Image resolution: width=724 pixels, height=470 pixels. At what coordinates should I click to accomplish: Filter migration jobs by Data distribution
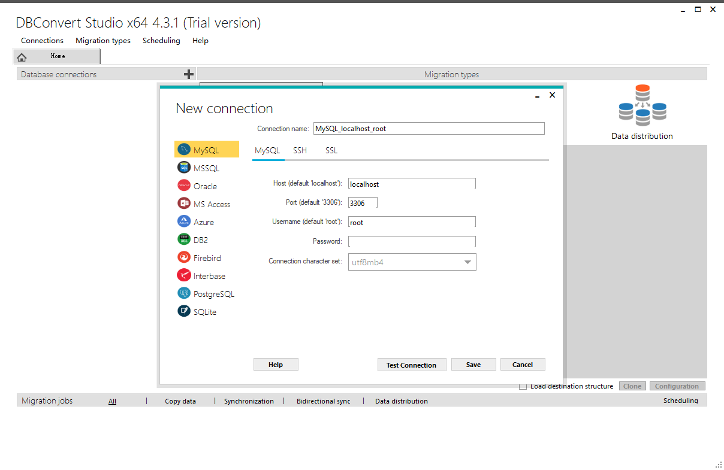click(x=402, y=401)
